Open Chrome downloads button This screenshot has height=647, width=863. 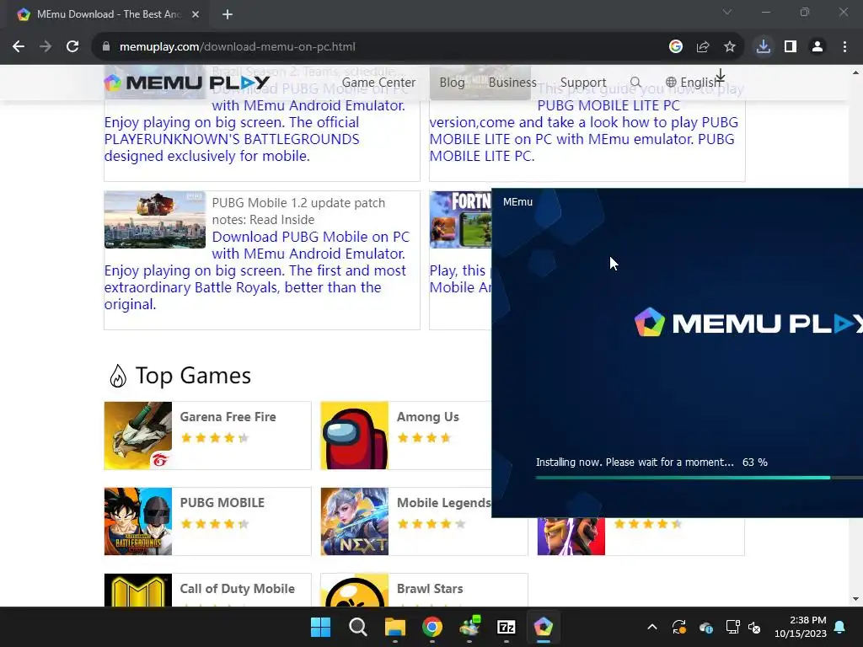[764, 47]
